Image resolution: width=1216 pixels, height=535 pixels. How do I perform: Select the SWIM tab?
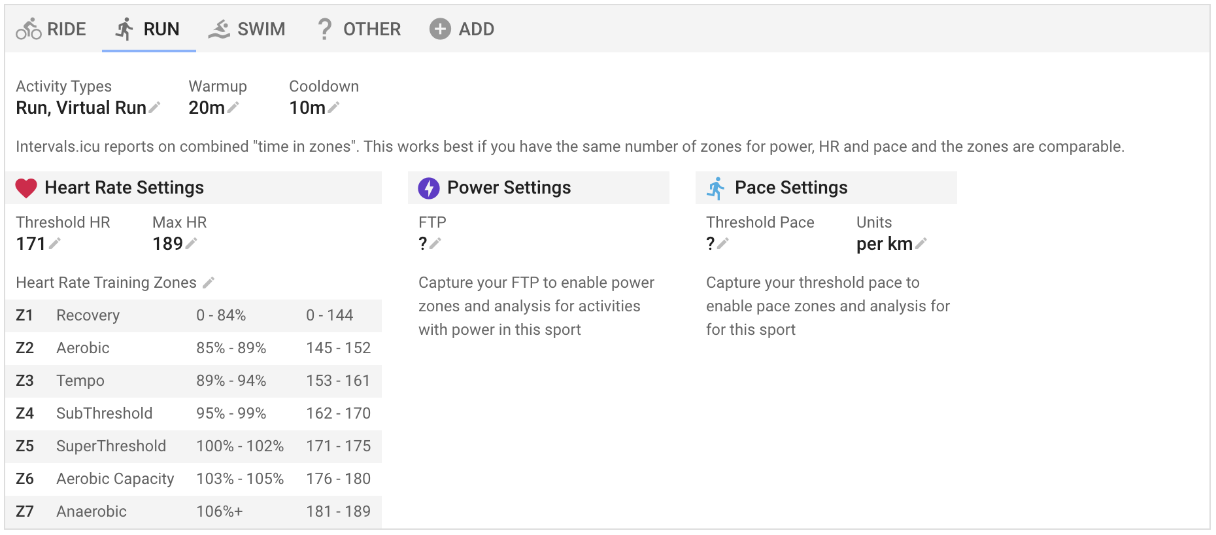pos(246,29)
